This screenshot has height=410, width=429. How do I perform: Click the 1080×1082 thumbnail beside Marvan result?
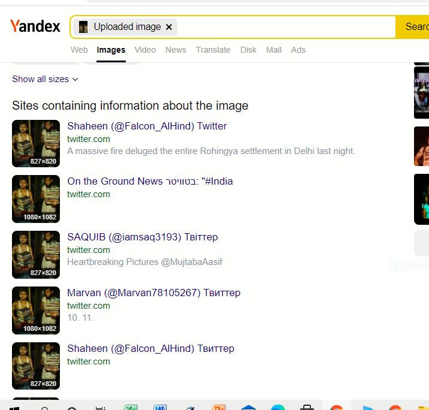click(36, 310)
